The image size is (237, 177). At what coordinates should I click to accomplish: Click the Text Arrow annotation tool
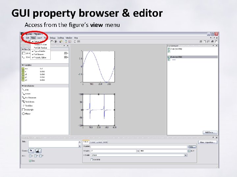[28, 102]
